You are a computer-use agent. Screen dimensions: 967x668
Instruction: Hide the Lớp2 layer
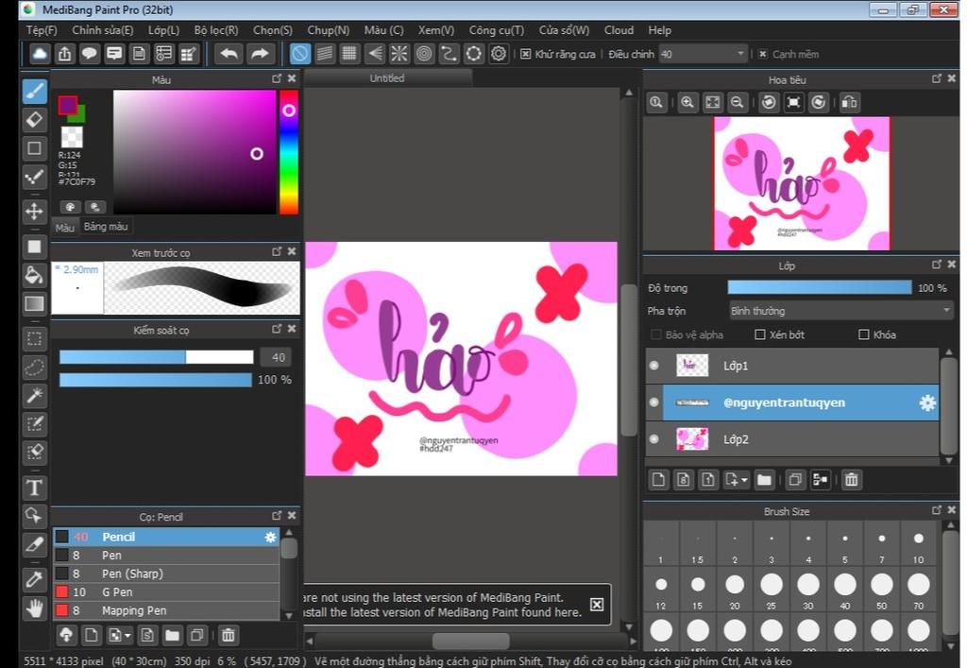pyautogui.click(x=654, y=439)
